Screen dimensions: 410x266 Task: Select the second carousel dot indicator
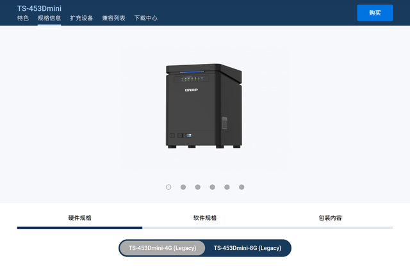[x=183, y=187]
